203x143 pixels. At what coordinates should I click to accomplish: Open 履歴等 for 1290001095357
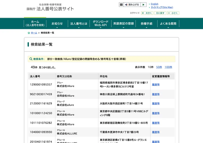tap(156, 85)
